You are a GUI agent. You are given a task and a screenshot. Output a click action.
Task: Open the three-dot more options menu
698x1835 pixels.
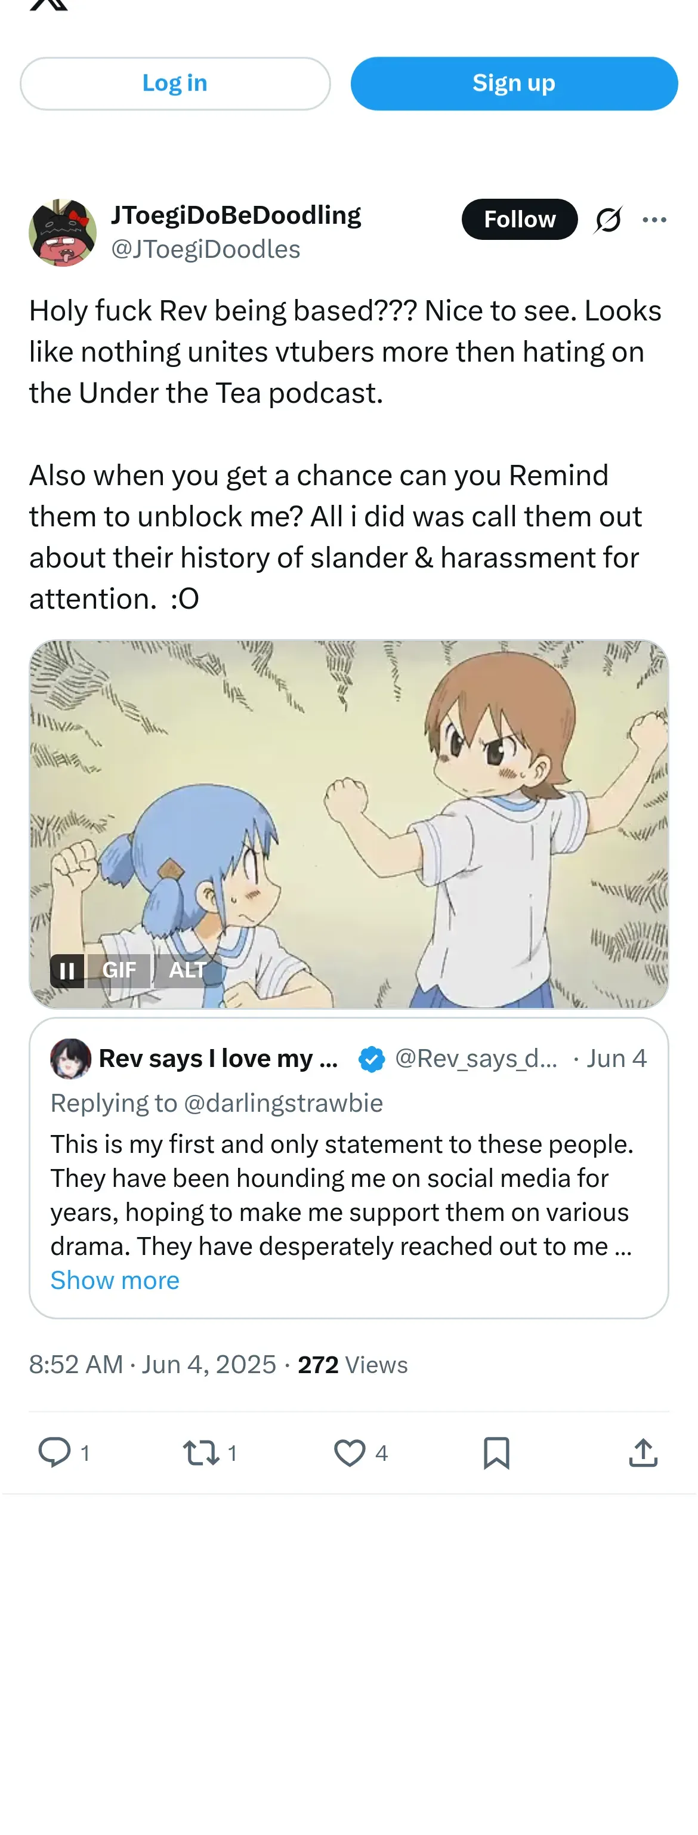[x=654, y=220]
